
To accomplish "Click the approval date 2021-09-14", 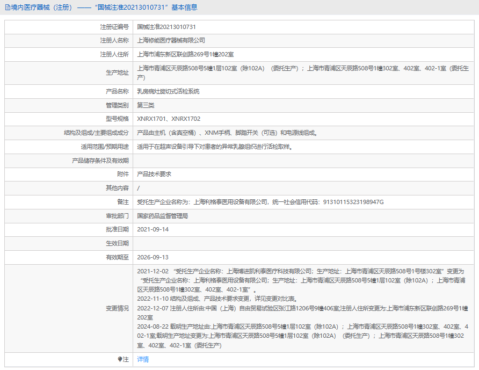I will (x=153, y=229).
